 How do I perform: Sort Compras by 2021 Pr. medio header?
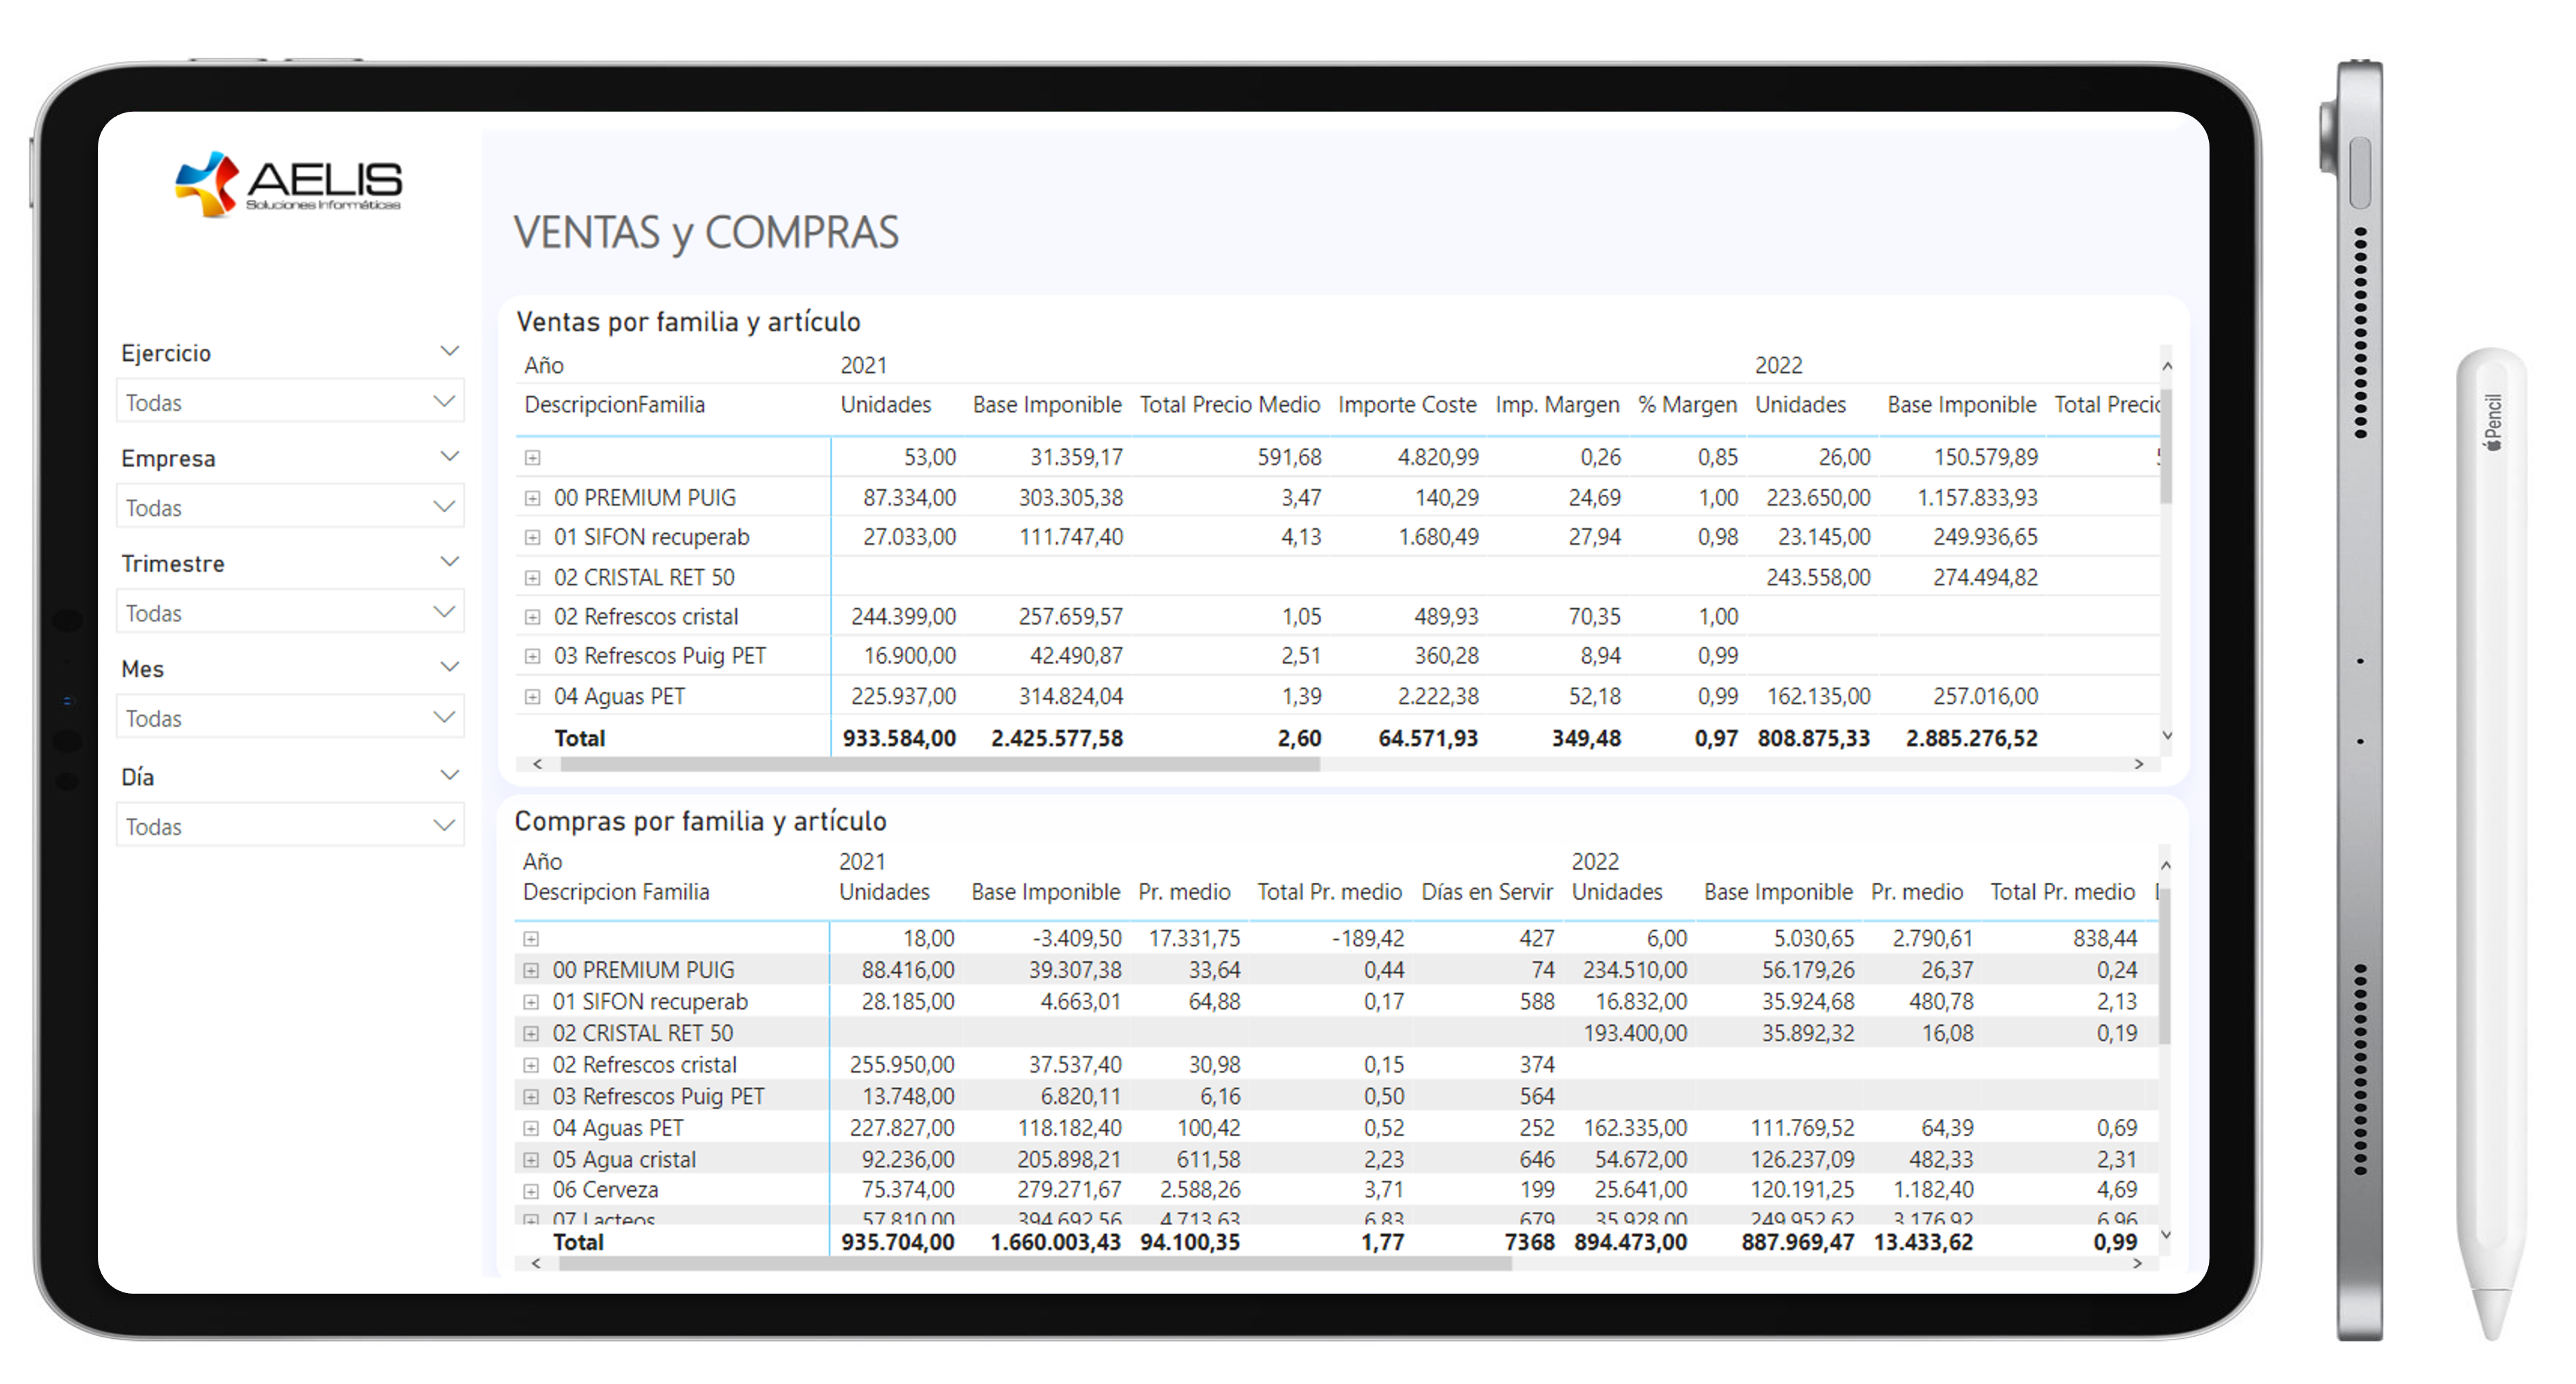point(1184,892)
